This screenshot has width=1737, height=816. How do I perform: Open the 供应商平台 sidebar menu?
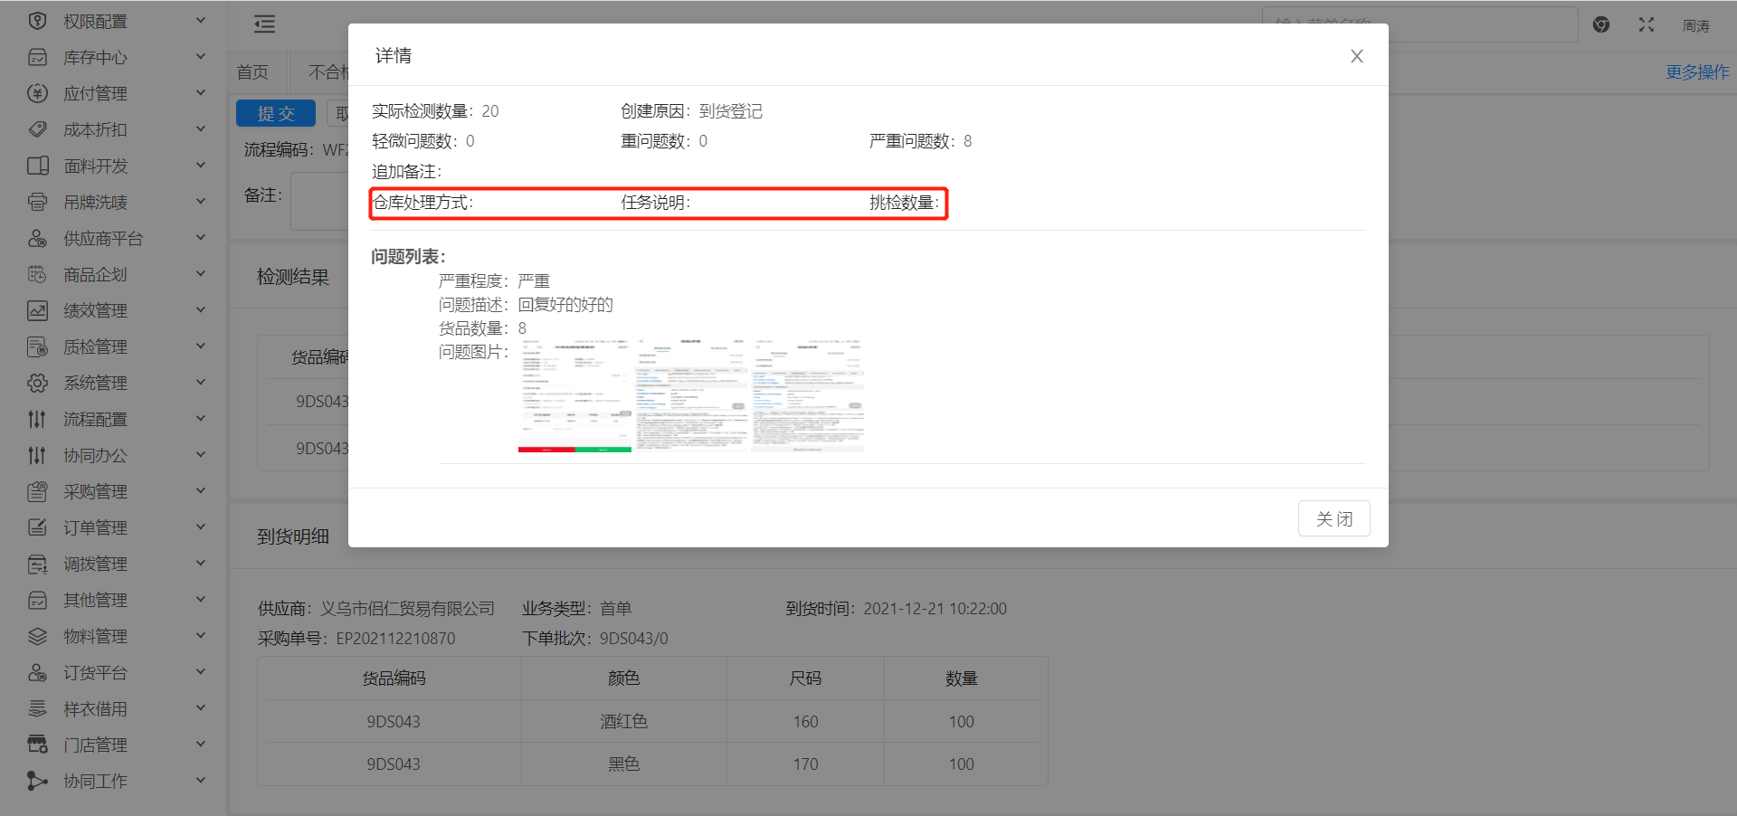pos(103,238)
